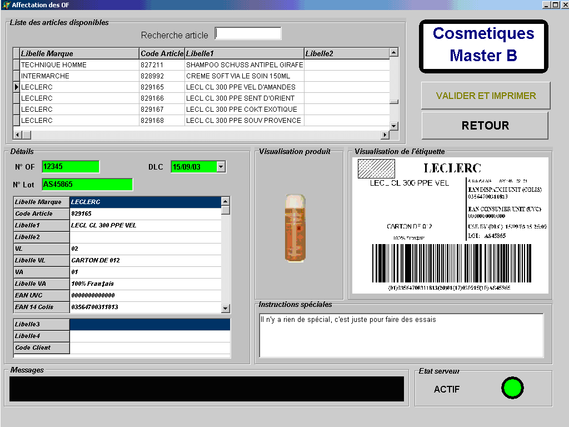Click the DLC date field 15/09/03
The image size is (569, 427).
(194, 167)
